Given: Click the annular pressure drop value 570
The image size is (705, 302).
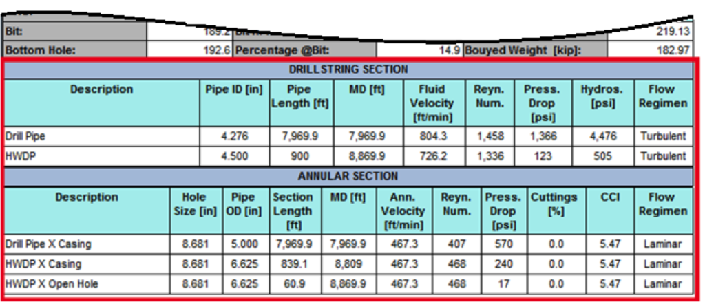Looking at the screenshot, I should (x=502, y=244).
